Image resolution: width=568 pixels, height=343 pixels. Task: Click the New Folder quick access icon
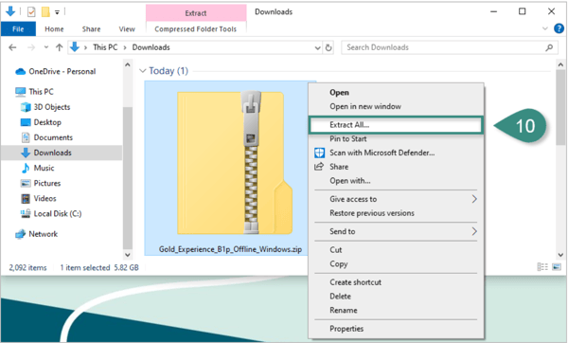45,12
